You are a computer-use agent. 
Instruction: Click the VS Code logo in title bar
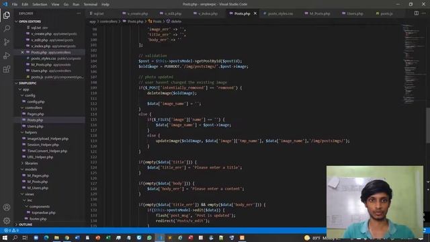tap(5, 4)
